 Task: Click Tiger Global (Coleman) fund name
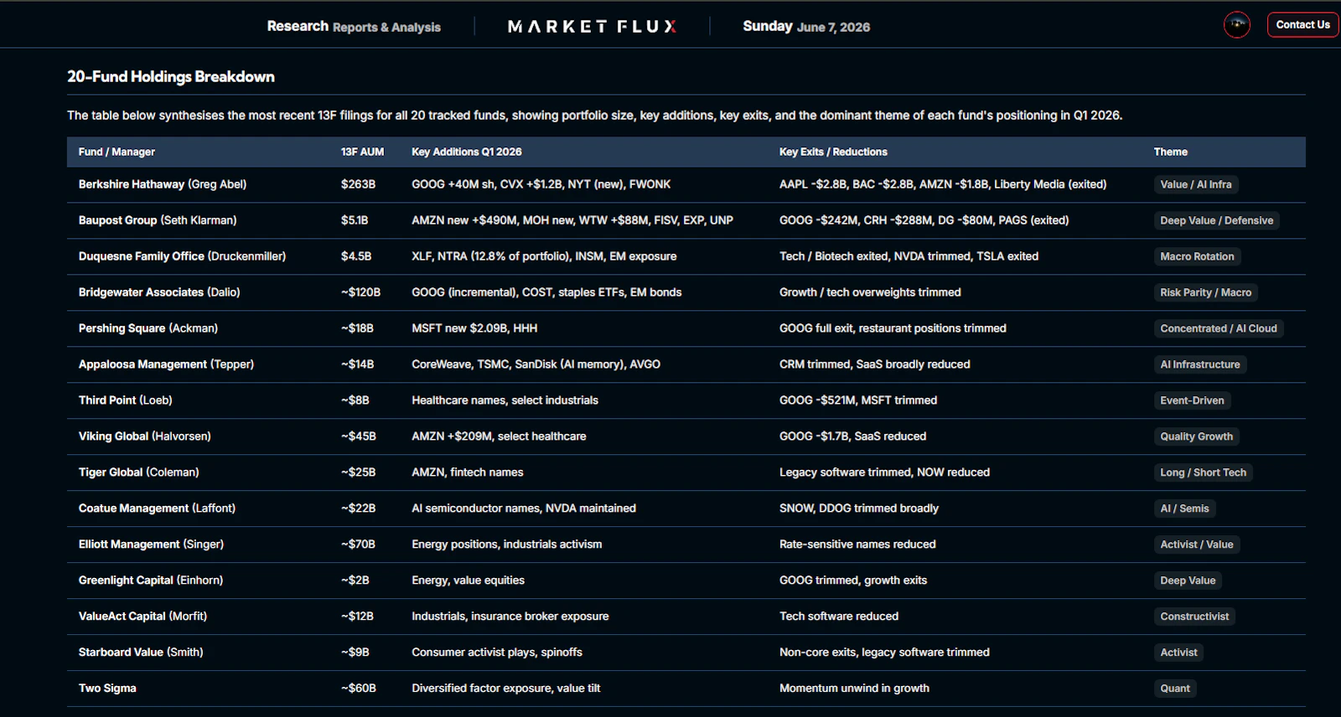pyautogui.click(x=139, y=472)
